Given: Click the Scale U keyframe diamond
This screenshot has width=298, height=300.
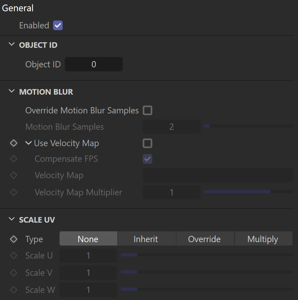Looking at the screenshot, I should click(13, 255).
